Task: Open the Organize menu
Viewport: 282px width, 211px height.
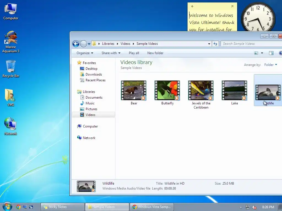Action: coord(85,53)
